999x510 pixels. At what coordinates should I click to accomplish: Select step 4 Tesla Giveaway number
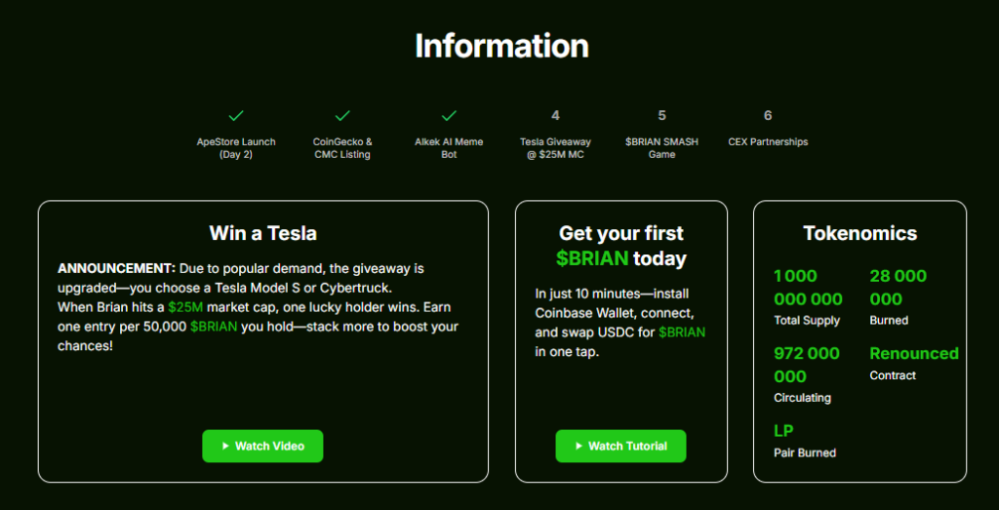(555, 116)
